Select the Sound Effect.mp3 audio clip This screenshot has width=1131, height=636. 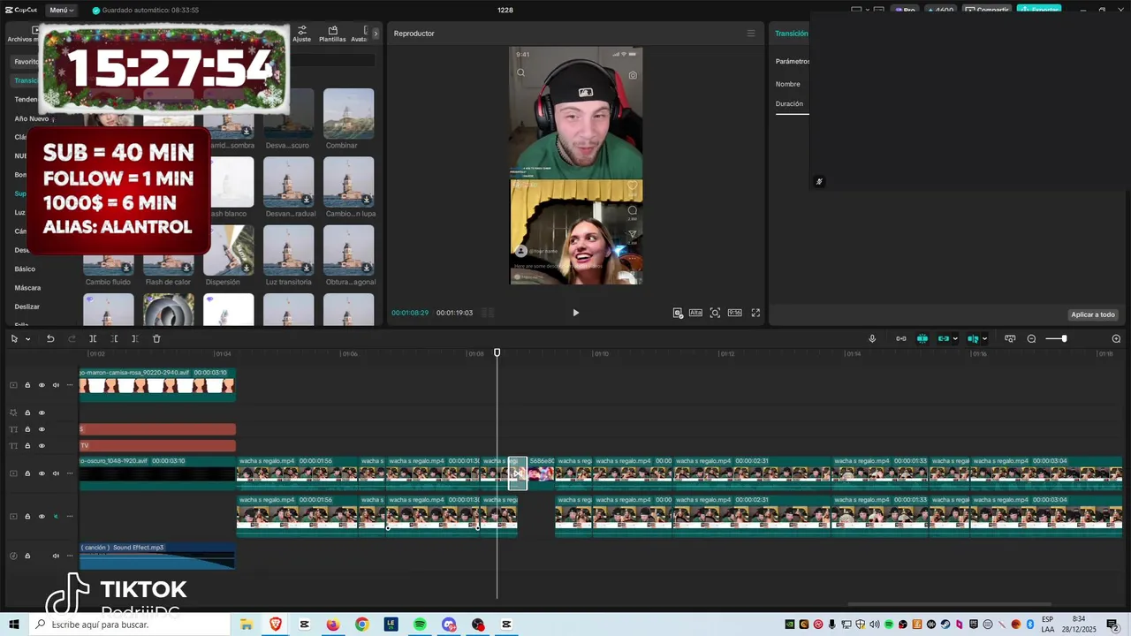point(157,556)
